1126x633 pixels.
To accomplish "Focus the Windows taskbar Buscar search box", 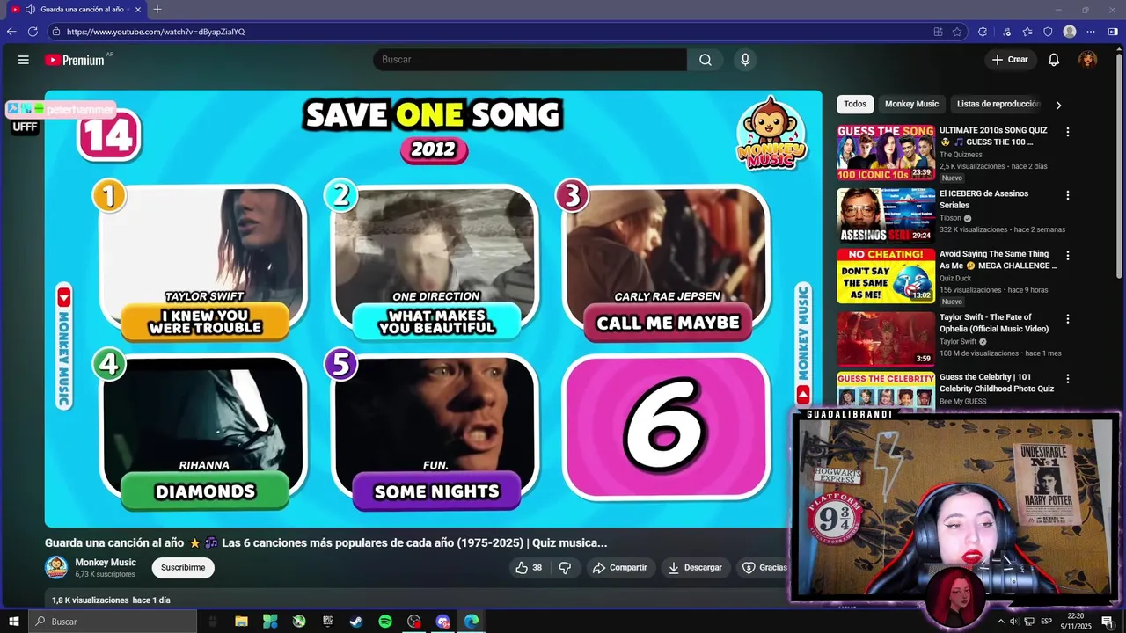I will pos(113,622).
